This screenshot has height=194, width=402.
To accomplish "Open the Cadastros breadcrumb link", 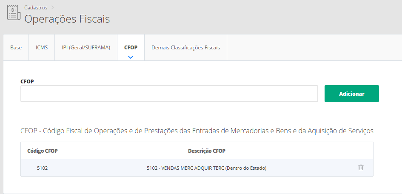I will (35, 7).
